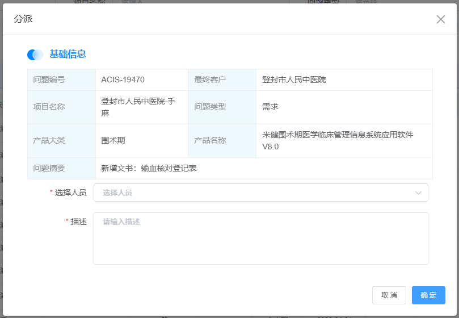Click the 分派 dialog title

click(x=23, y=19)
